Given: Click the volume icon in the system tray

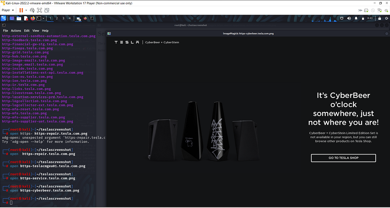Looking at the screenshot, I should pyautogui.click(x=349, y=18).
